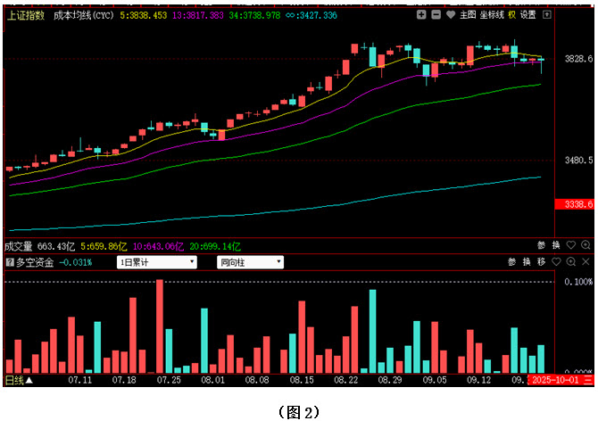Favorite 多空资金 indicator with heart icon

click(x=556, y=261)
